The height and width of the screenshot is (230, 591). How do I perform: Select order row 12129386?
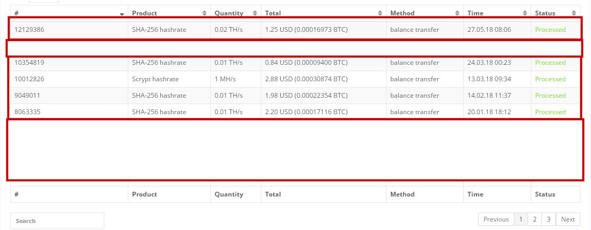[x=295, y=30]
